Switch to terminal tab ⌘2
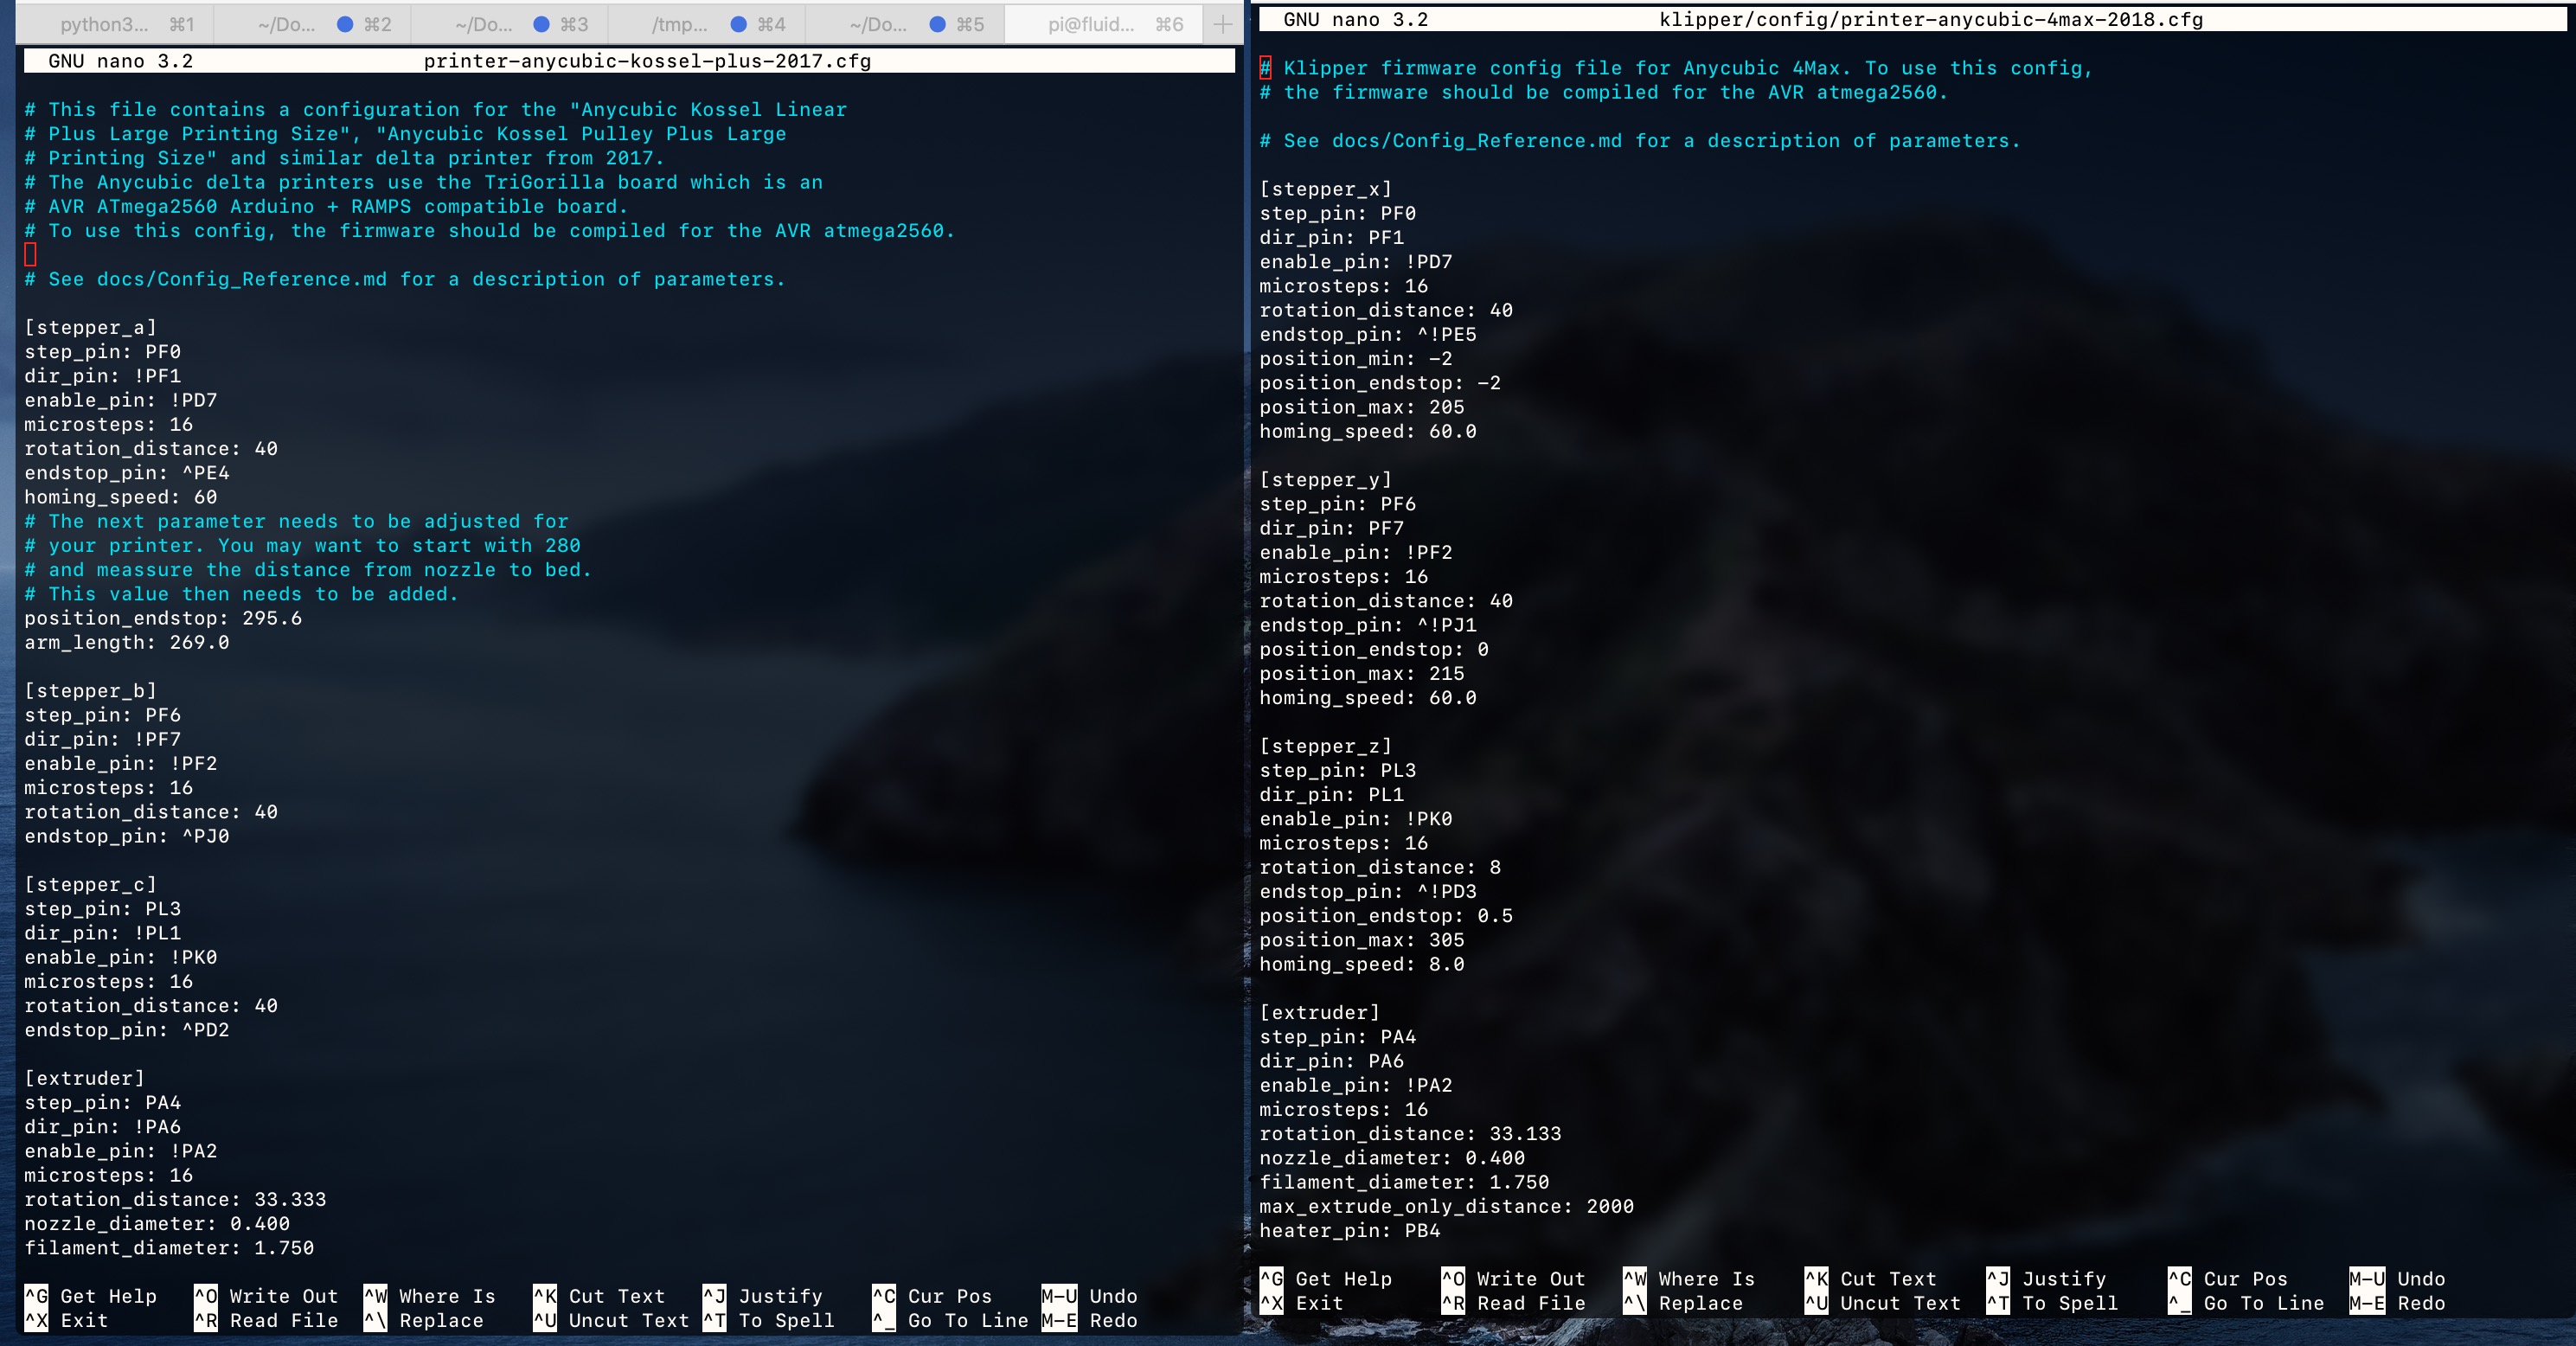This screenshot has height=1346, width=2576. click(x=312, y=24)
